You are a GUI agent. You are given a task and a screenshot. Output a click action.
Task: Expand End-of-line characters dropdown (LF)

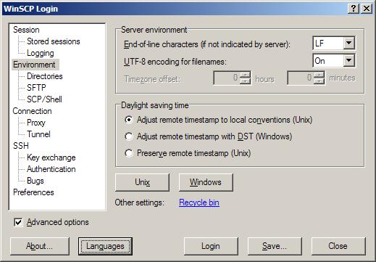tap(348, 43)
